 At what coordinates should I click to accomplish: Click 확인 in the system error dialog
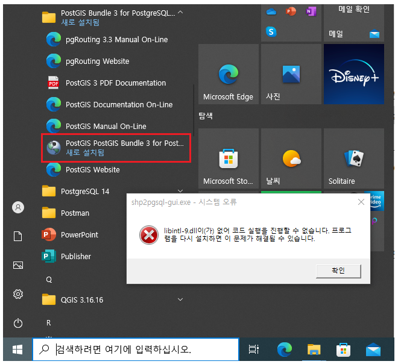coord(338,271)
